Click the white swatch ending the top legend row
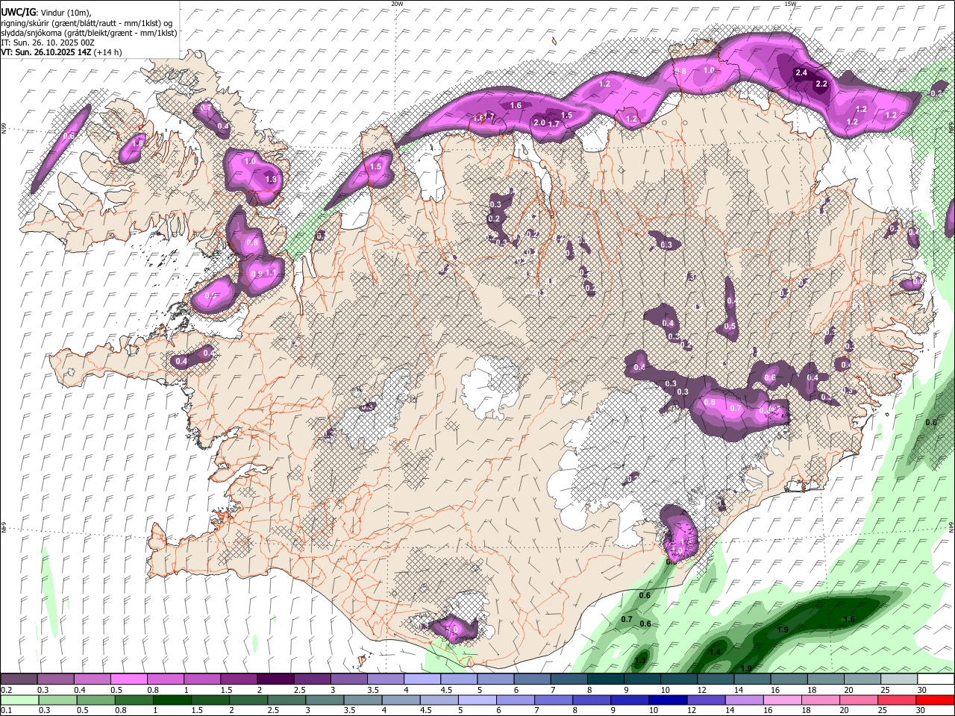This screenshot has width=955, height=716. (936, 679)
